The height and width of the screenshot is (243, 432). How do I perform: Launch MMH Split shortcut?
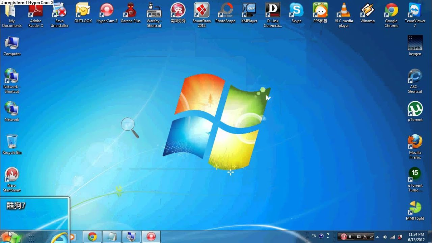415,211
